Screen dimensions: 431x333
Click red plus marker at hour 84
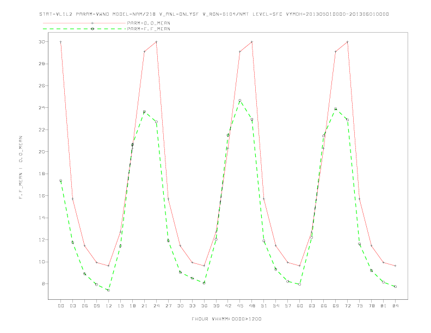pos(395,266)
